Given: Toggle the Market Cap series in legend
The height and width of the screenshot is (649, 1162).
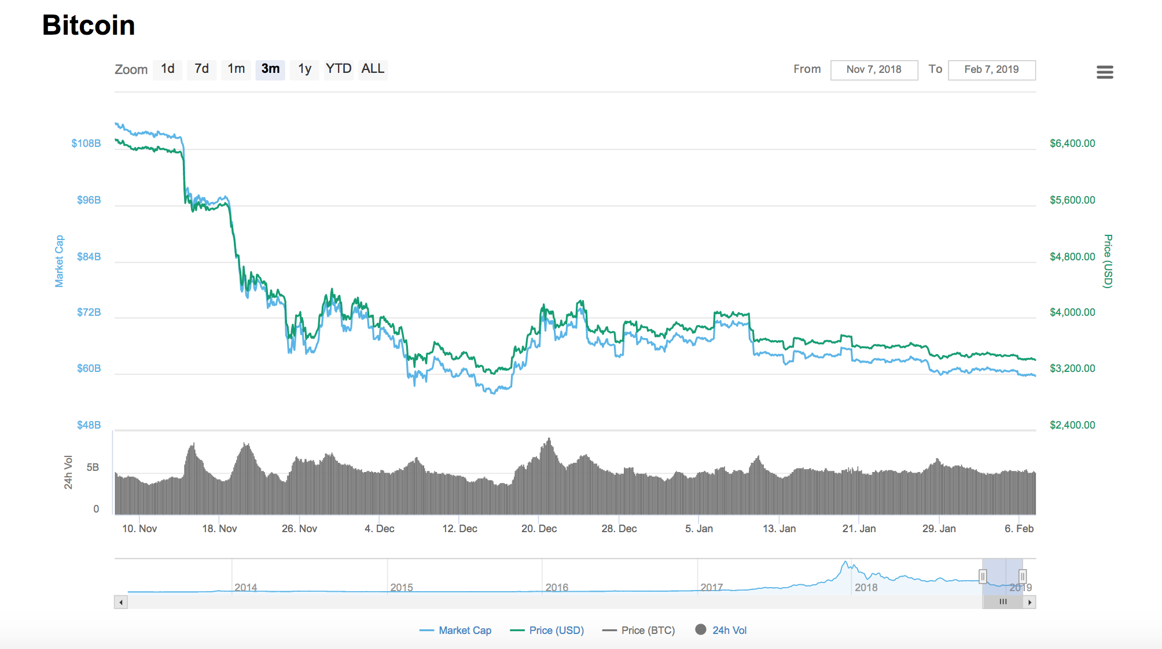Looking at the screenshot, I should [455, 630].
